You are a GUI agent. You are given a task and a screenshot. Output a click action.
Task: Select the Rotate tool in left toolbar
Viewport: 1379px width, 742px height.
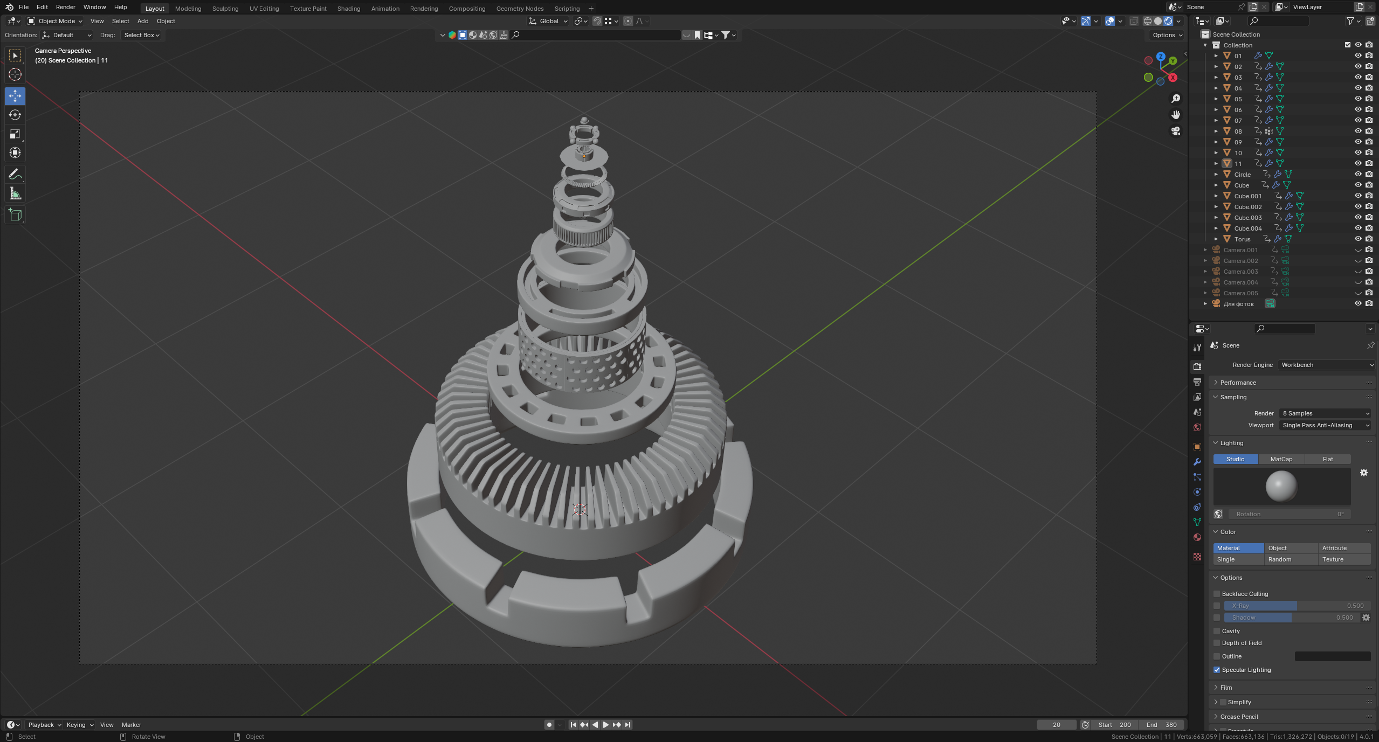[x=15, y=115]
